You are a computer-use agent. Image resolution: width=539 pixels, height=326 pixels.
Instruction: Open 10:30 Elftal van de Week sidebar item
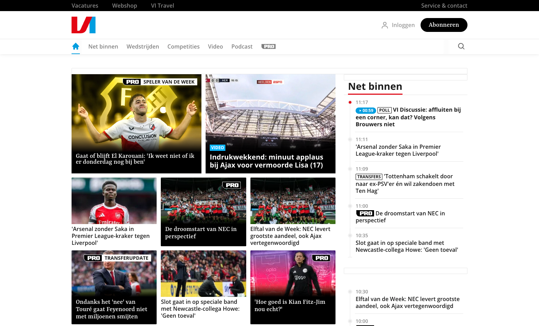pyautogui.click(x=407, y=302)
